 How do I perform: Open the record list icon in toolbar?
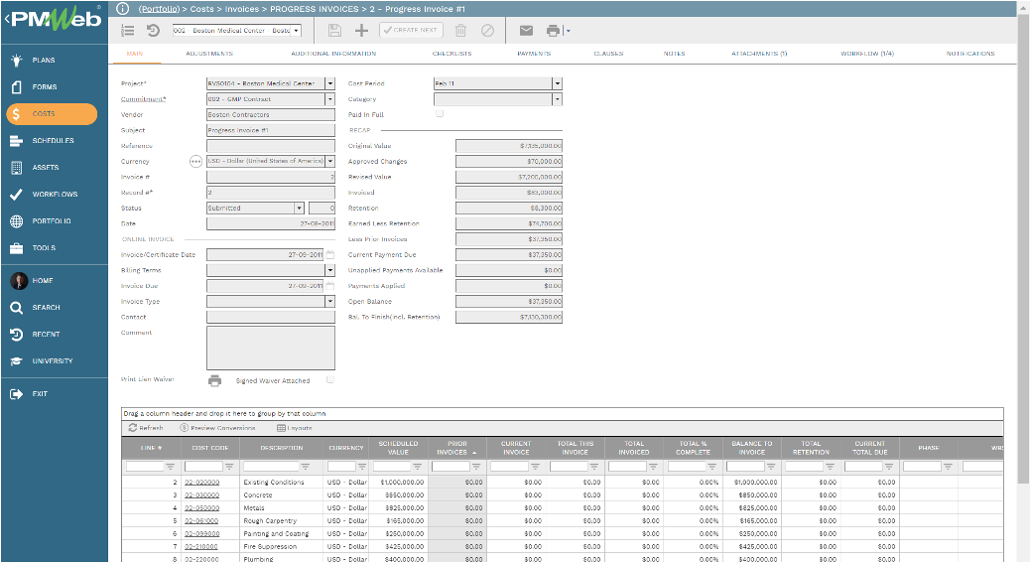pos(128,30)
